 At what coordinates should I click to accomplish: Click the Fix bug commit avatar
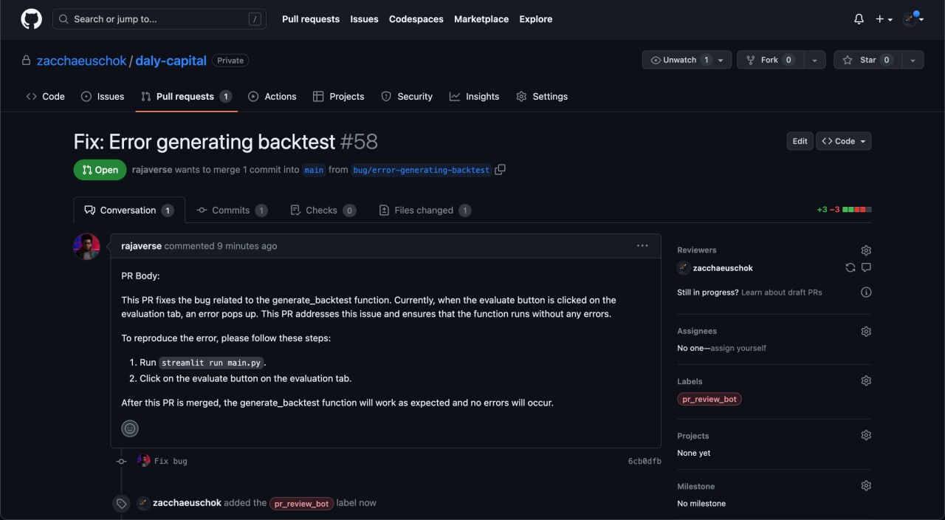point(144,461)
